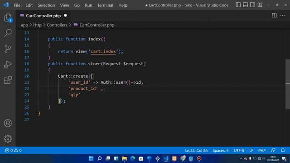Expand the Controllers breadcrumb

(x=57, y=25)
